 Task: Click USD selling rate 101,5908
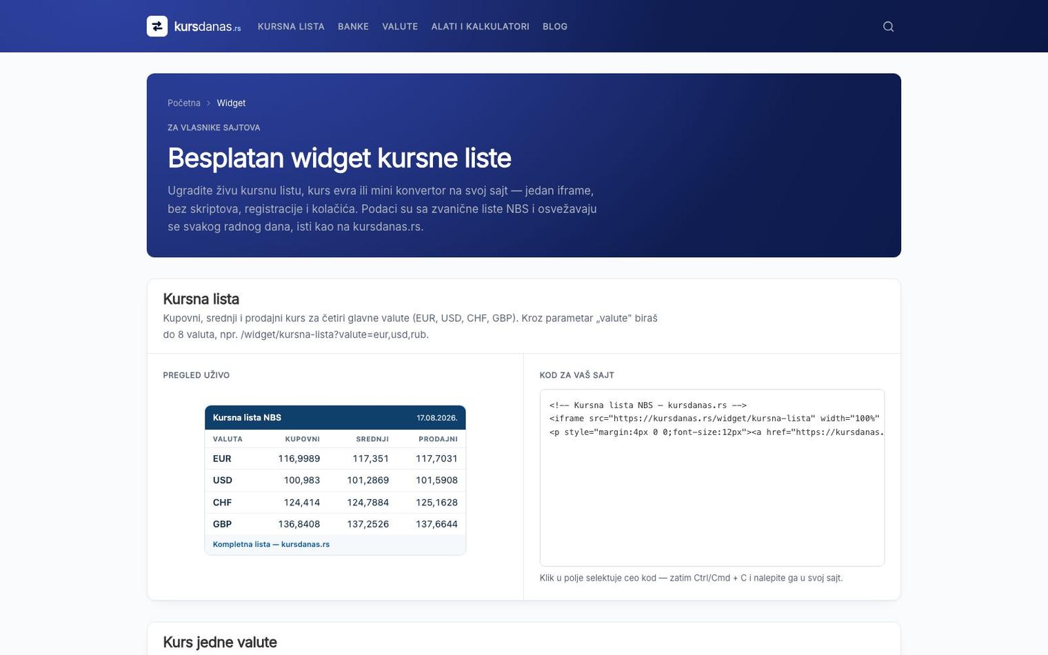[436, 481]
